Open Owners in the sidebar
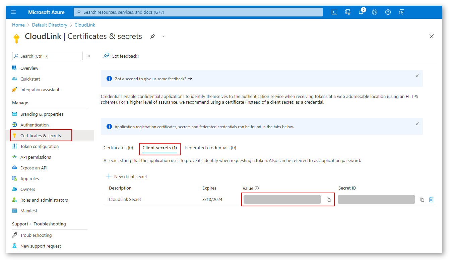Screen dimensions: 451x262 click(x=27, y=189)
